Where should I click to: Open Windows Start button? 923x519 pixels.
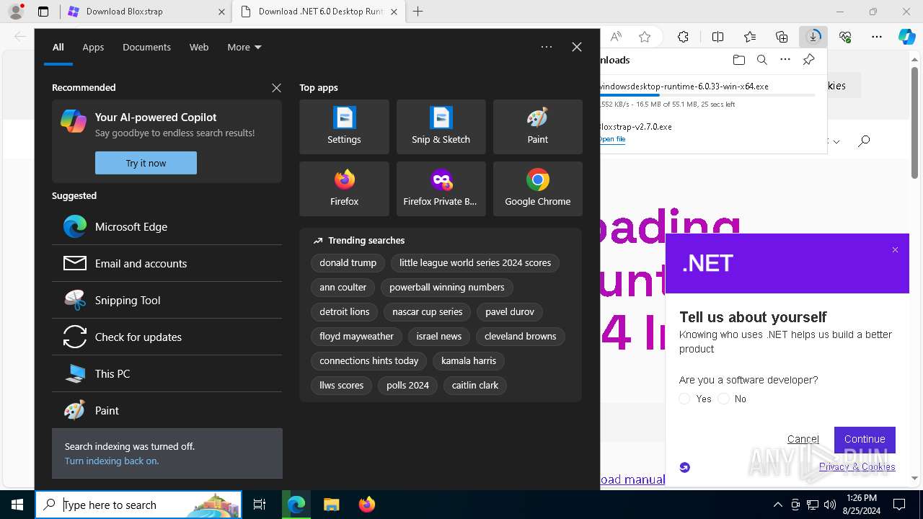pos(17,505)
